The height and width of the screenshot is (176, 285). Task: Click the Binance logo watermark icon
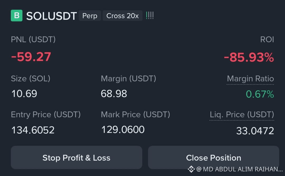(x=191, y=169)
